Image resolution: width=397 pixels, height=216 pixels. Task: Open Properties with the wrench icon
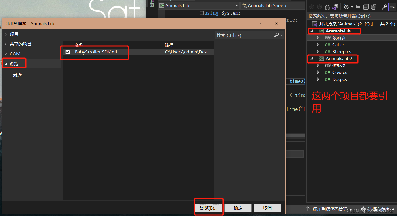pyautogui.click(x=384, y=7)
